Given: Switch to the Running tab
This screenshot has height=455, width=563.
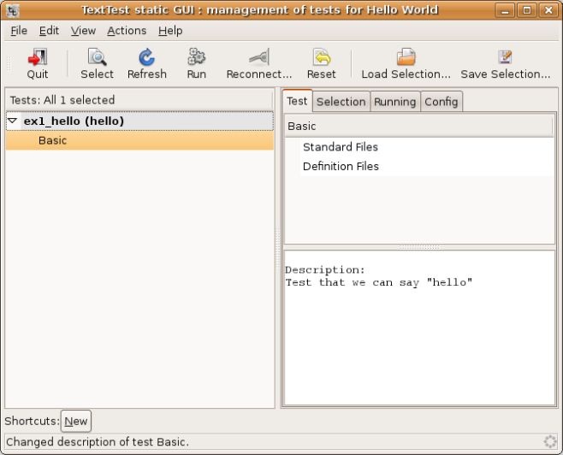Looking at the screenshot, I should coord(395,102).
